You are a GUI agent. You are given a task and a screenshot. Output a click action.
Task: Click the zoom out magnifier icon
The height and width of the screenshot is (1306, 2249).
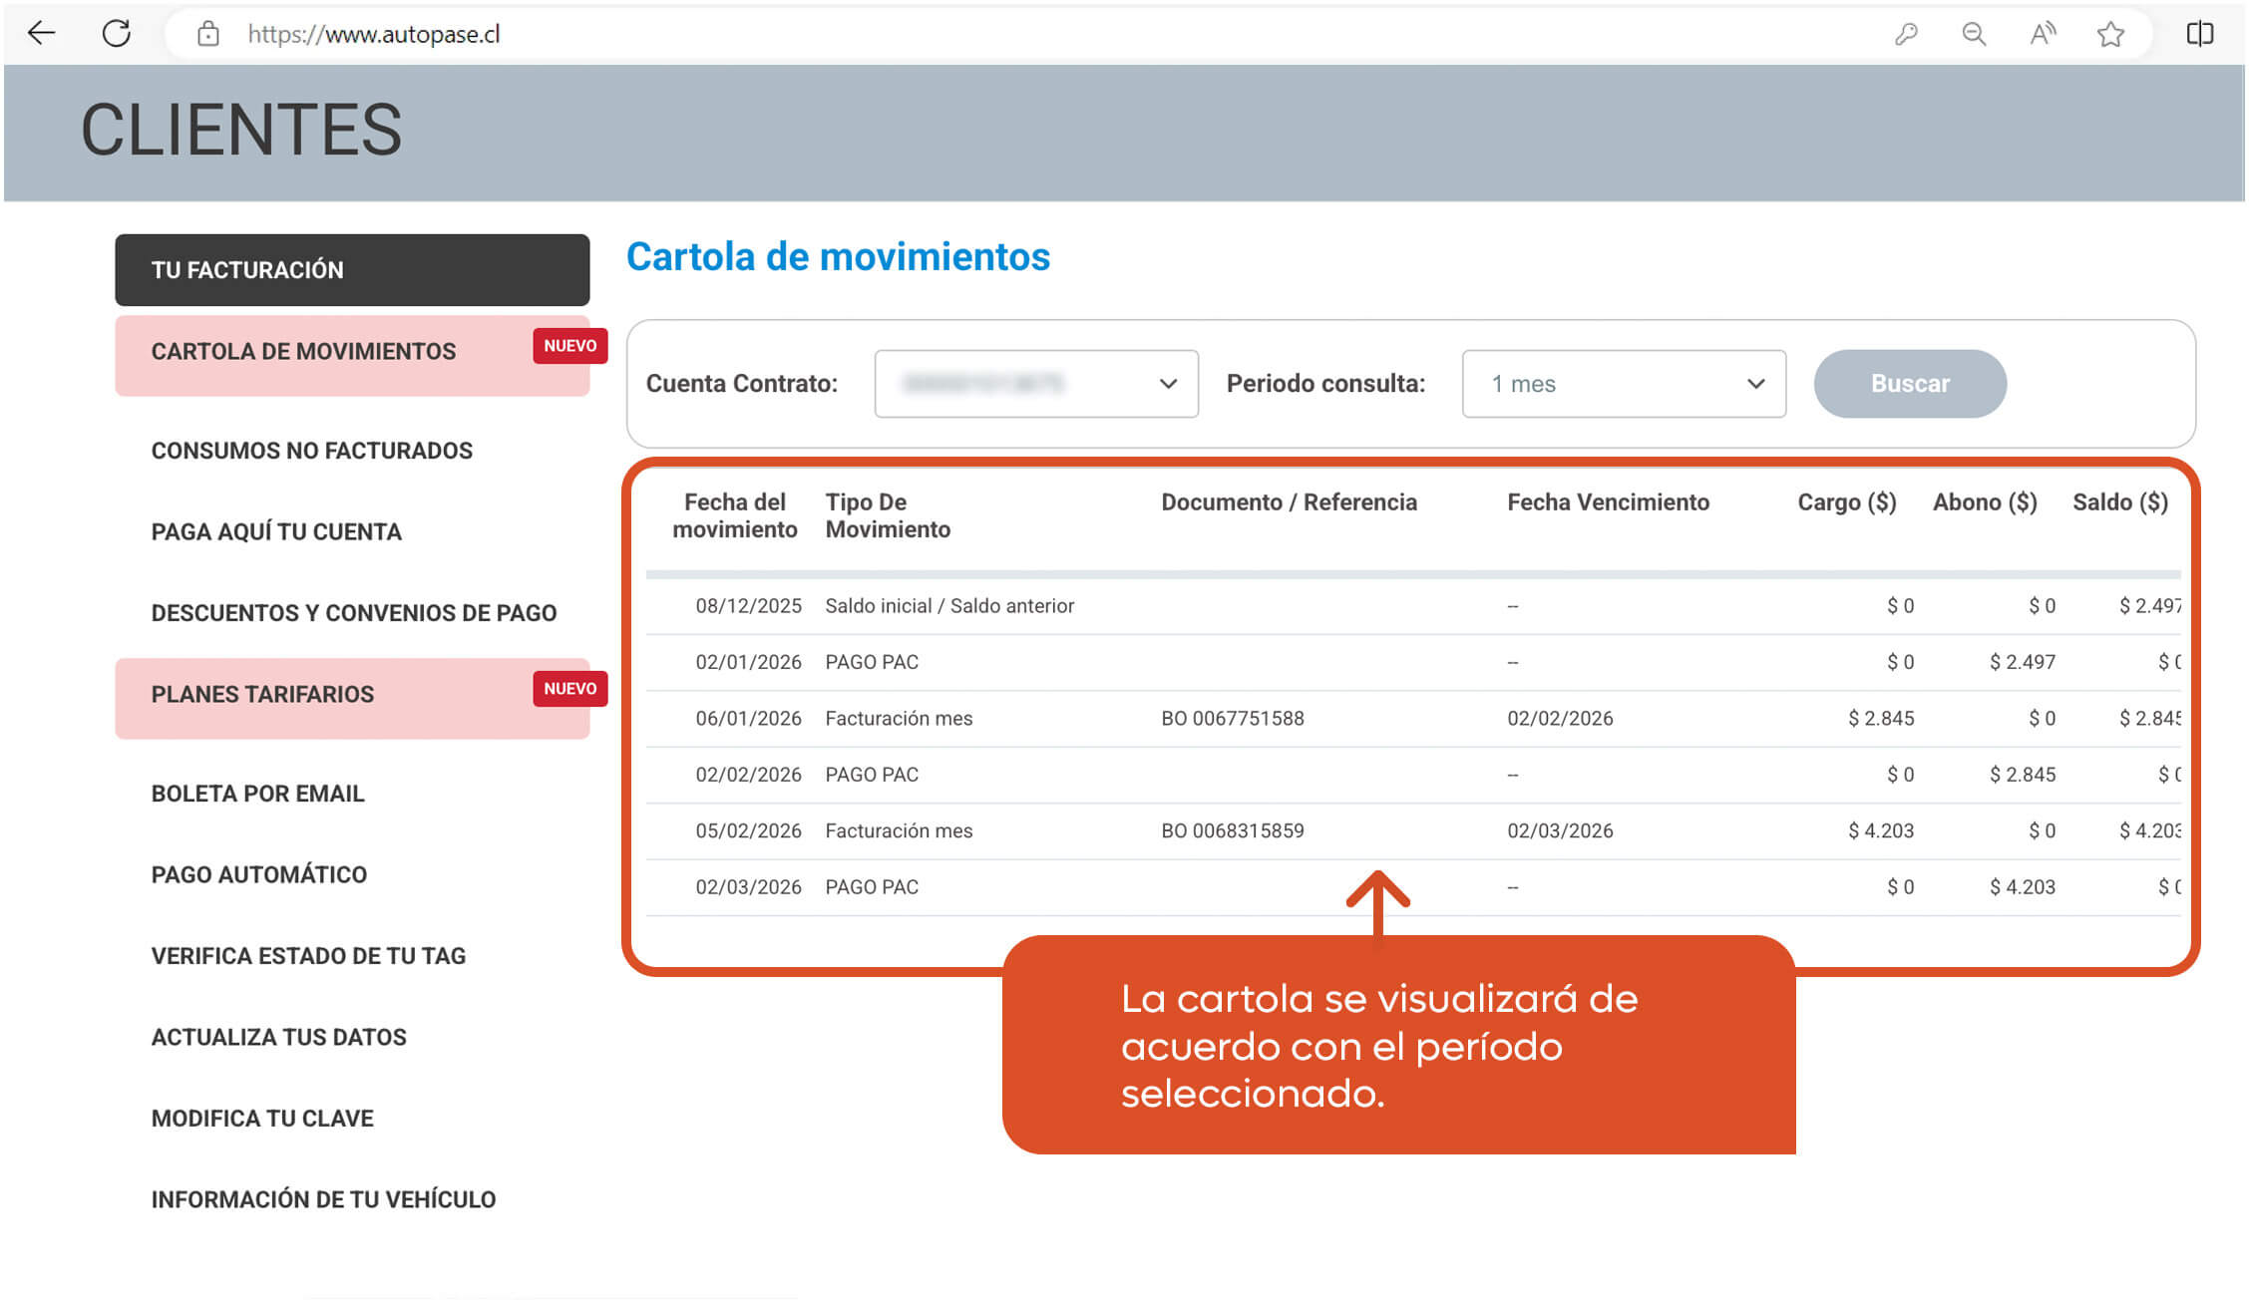[x=1974, y=34]
